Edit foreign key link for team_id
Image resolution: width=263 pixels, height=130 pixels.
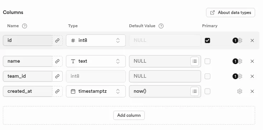tap(57, 76)
